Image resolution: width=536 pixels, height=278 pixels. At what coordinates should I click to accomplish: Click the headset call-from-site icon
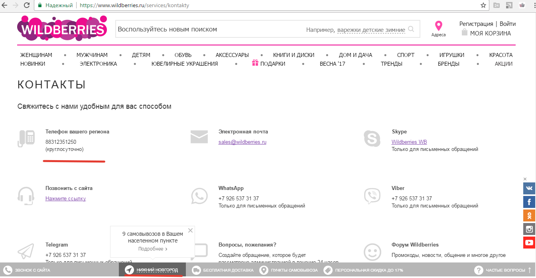26,196
